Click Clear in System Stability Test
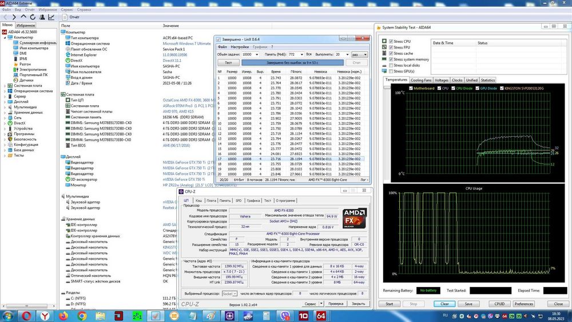 [444, 304]
